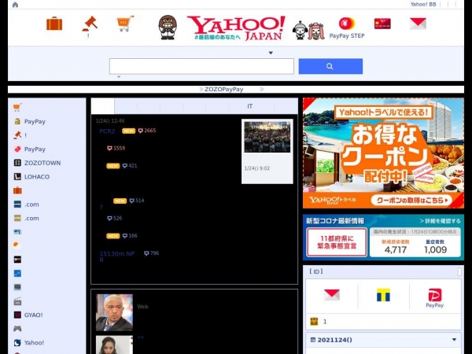472x354 pixels.
Task: Open the mail envelope in the ID panel
Action: [x=332, y=294]
